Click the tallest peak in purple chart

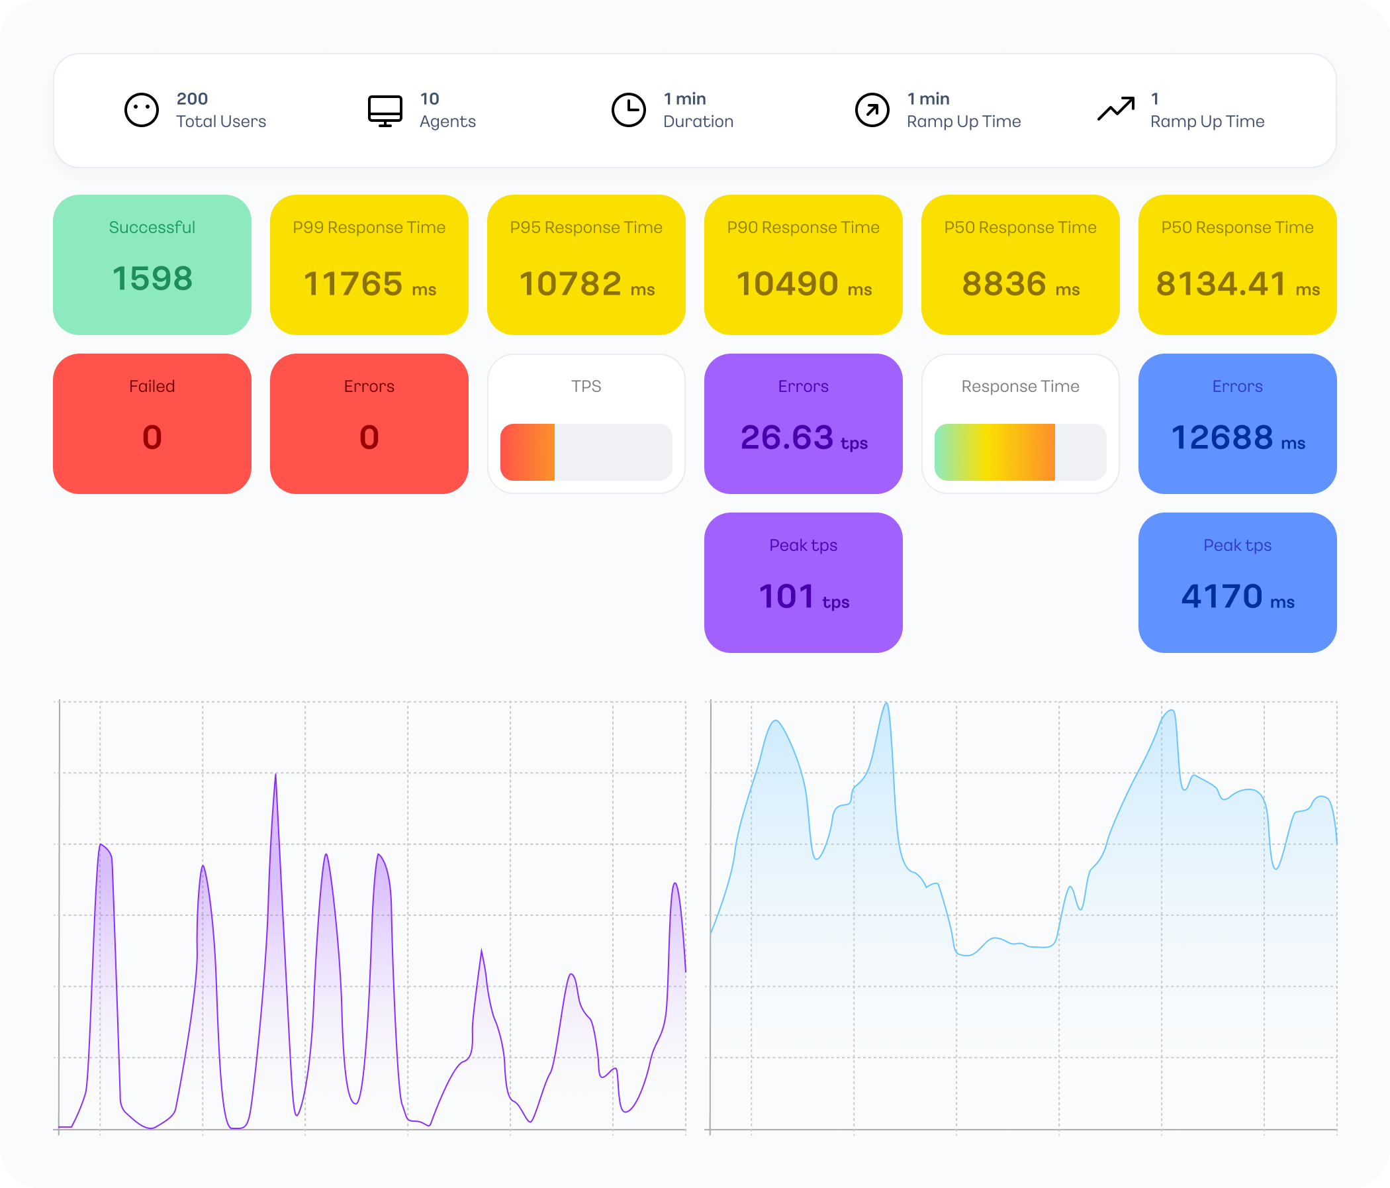pos(276,777)
